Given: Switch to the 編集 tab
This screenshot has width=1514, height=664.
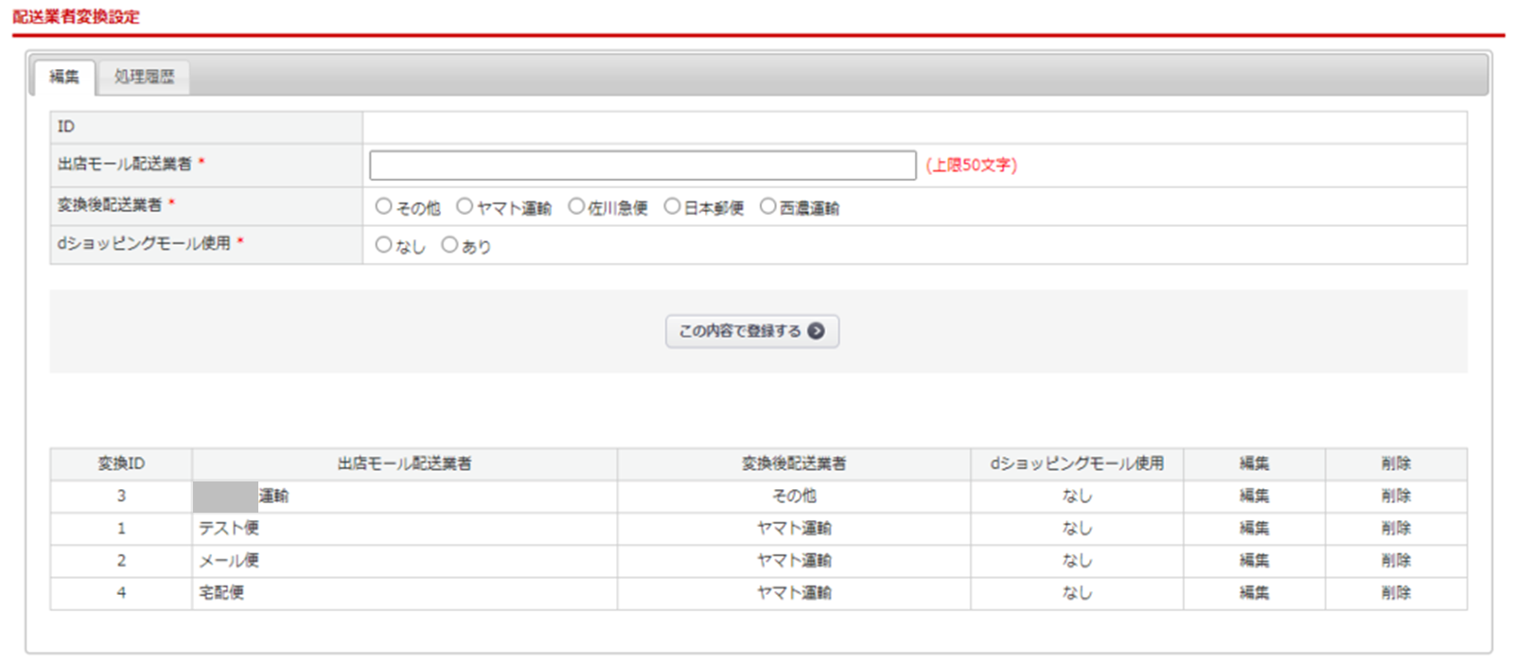Looking at the screenshot, I should point(64,77).
